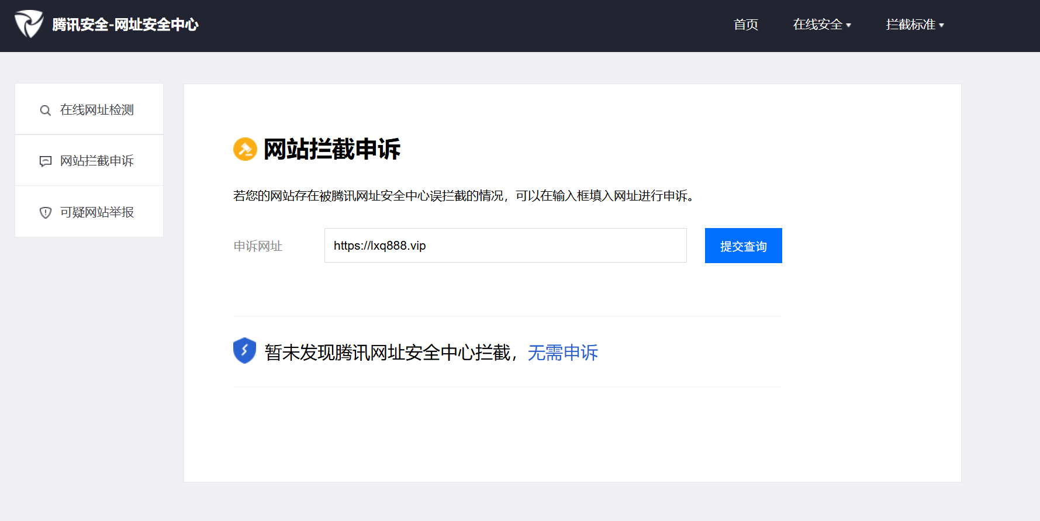Select 网站拦截申诉 in the sidebar
This screenshot has height=521, width=1040.
pyautogui.click(x=89, y=160)
